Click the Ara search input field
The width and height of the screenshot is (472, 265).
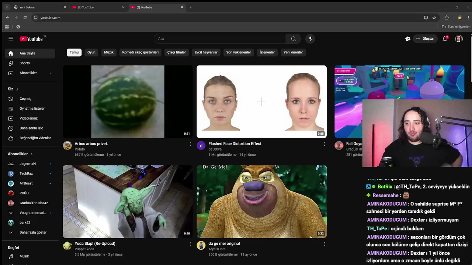coord(220,39)
